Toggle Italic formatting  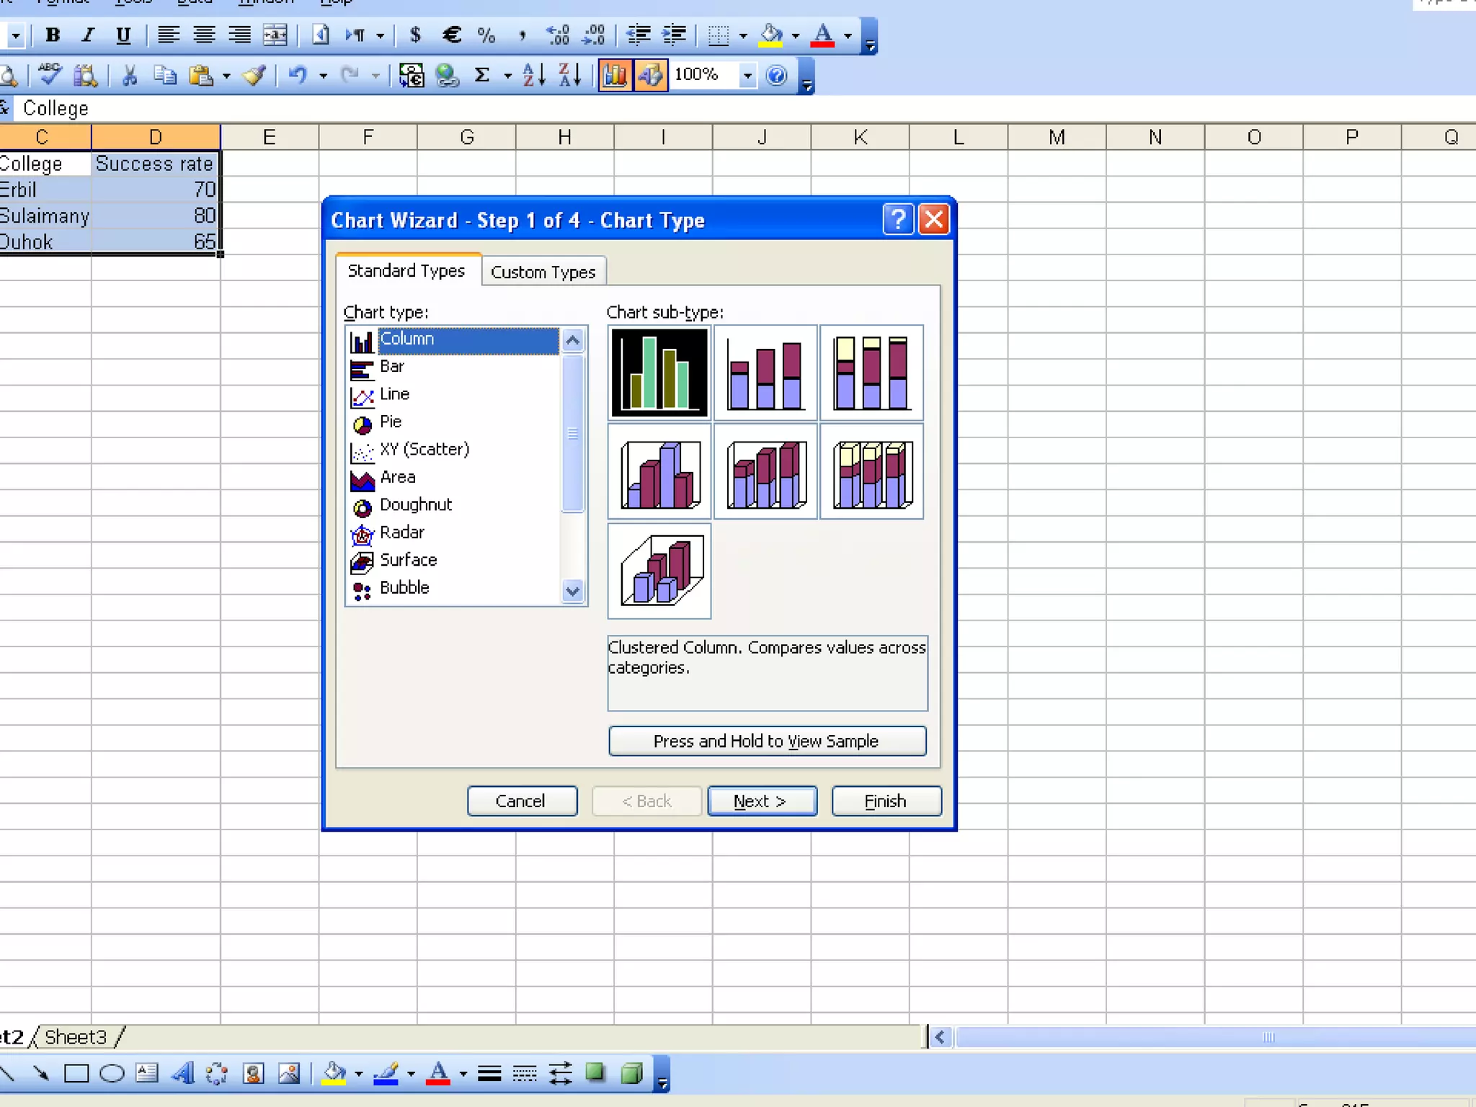pos(88,35)
